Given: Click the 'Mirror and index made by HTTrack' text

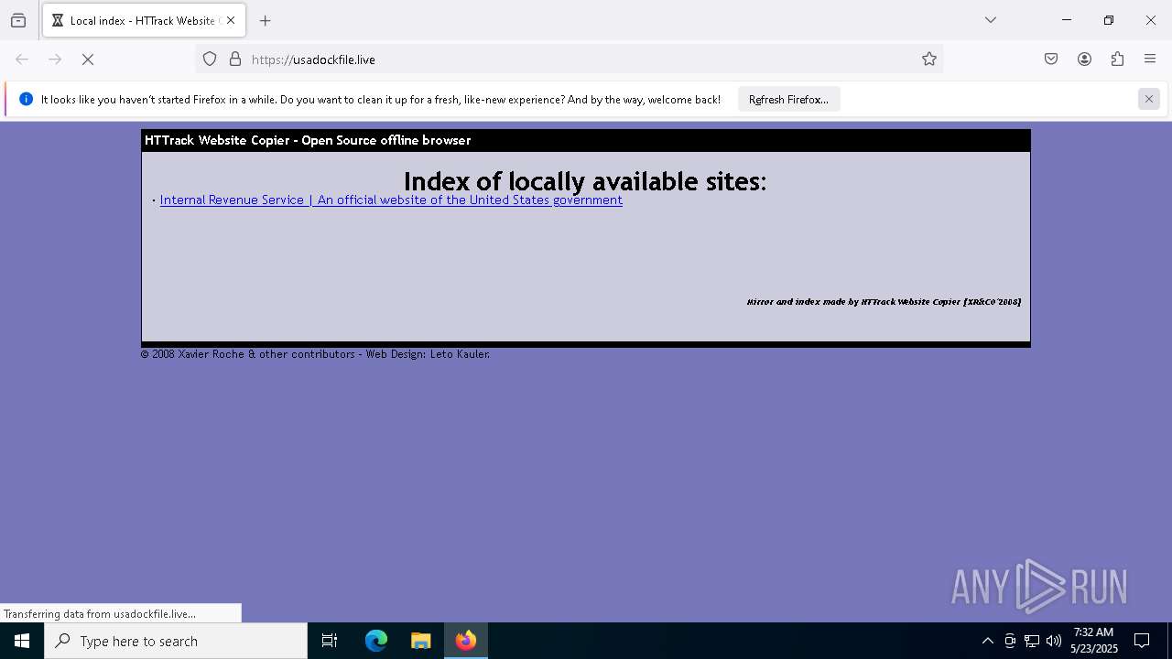Looking at the screenshot, I should pos(884,301).
